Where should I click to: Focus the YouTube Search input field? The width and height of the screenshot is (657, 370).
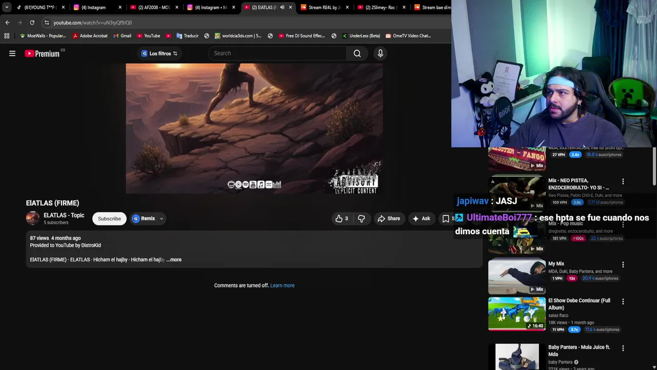pos(278,53)
